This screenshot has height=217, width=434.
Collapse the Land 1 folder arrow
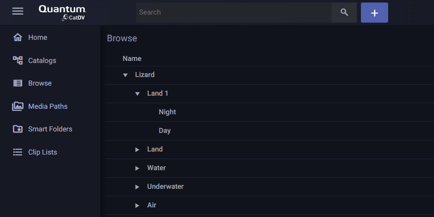tap(137, 94)
